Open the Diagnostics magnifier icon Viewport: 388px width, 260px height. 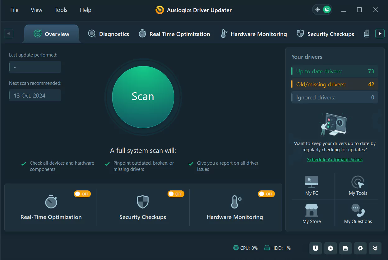pyautogui.click(x=92, y=34)
